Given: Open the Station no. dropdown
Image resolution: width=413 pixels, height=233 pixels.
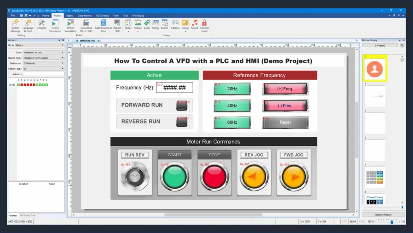Looking at the screenshot, I should coord(63,63).
